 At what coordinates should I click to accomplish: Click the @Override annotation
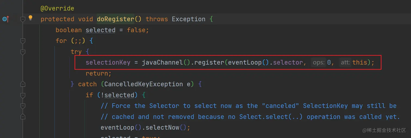[57, 8]
